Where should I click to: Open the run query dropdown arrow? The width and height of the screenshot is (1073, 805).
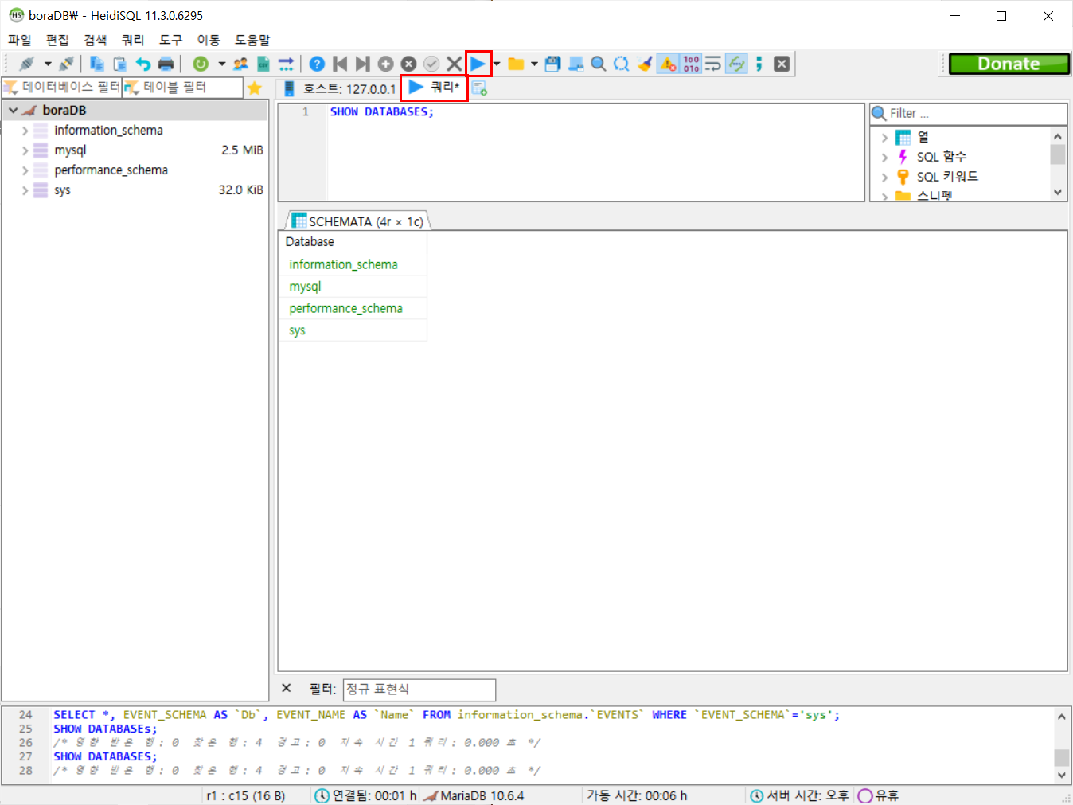click(497, 64)
